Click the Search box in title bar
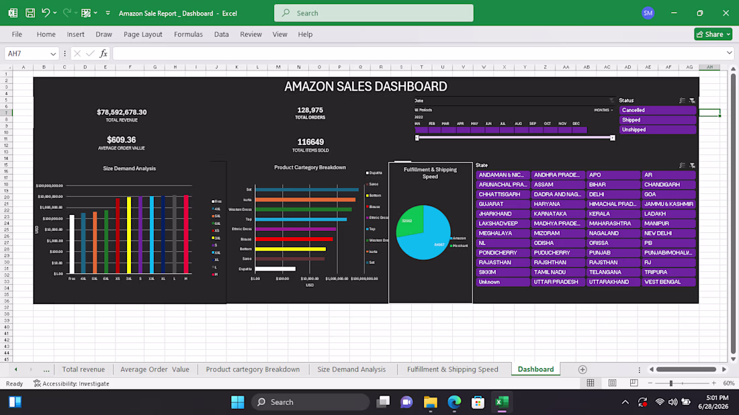Image resolution: width=739 pixels, height=415 pixels. click(x=374, y=13)
